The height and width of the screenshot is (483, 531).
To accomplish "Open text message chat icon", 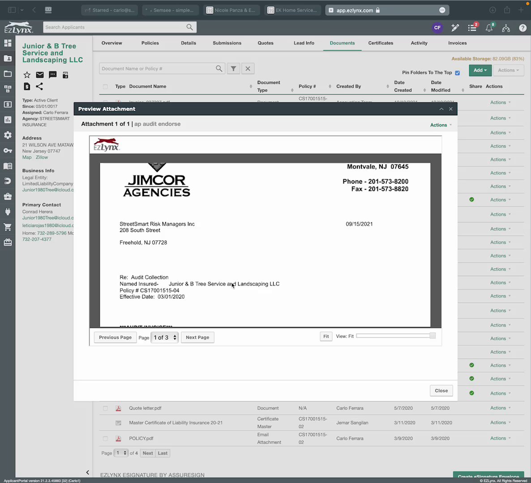I will pyautogui.click(x=52, y=75).
